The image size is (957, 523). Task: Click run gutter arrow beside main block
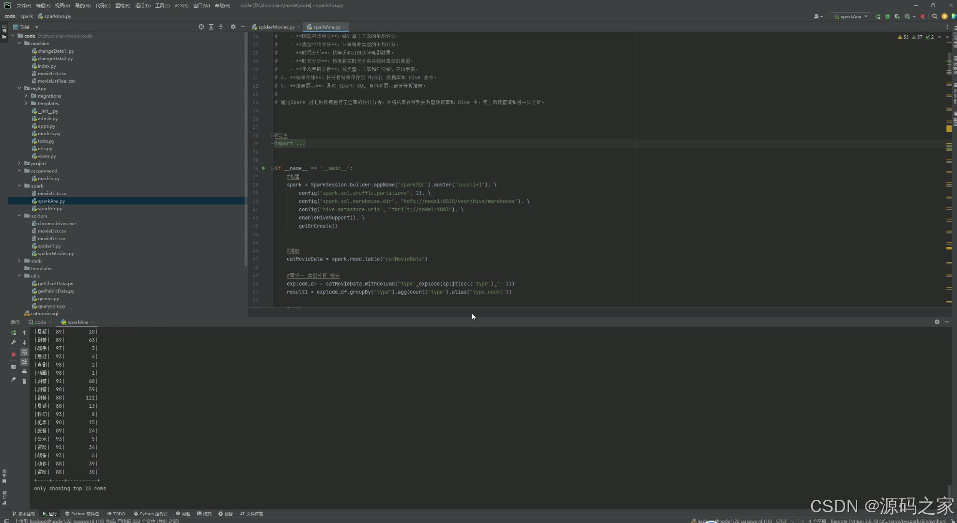click(263, 168)
